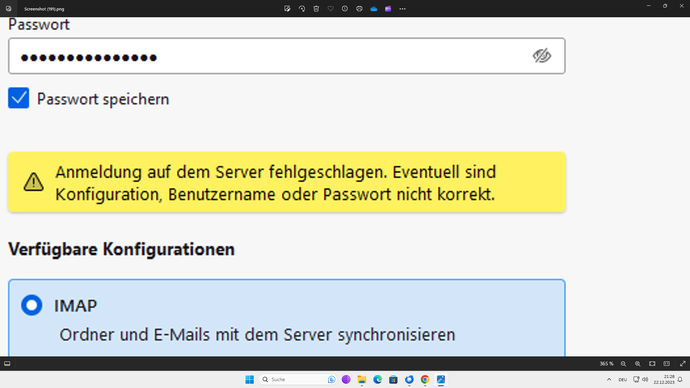The height and width of the screenshot is (388, 690).
Task: Select the IMAP radio option
Action: [32, 305]
